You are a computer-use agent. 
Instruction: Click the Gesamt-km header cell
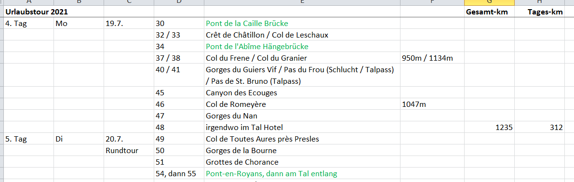[x=489, y=12]
